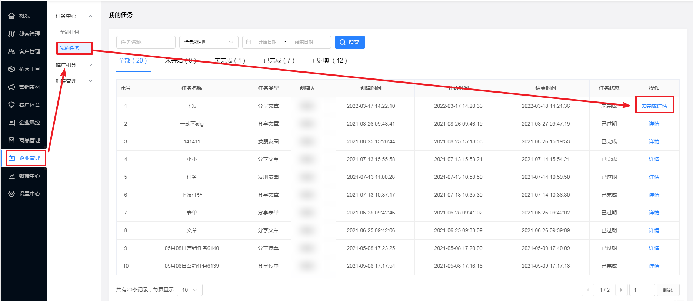The width and height of the screenshot is (693, 301).
Task: Go to next page arrow
Action: [621, 290]
